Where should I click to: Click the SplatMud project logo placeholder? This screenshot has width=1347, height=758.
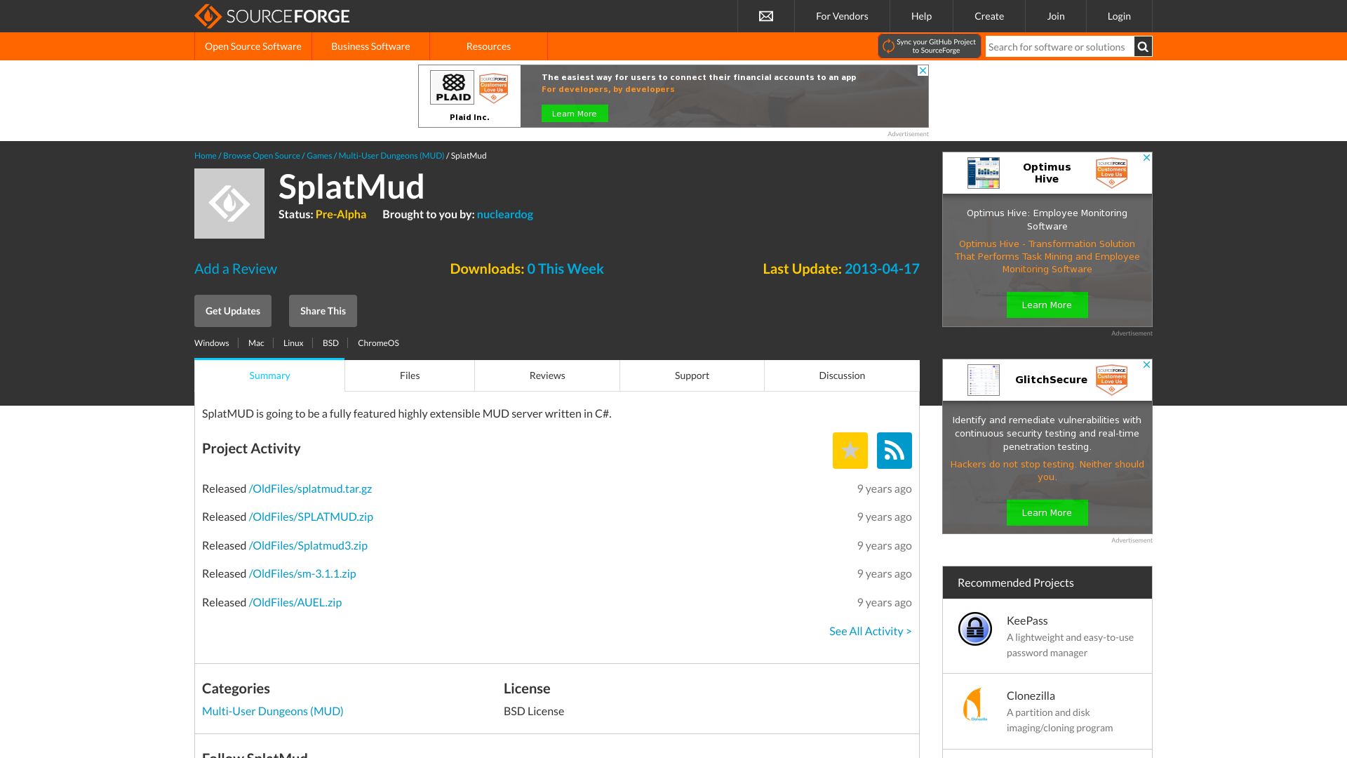[x=229, y=204]
